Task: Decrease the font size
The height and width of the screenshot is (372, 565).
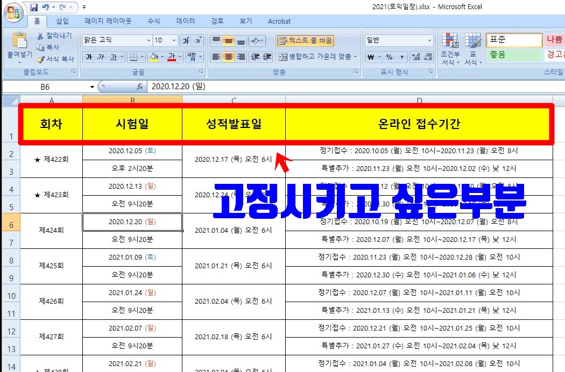Action: point(199,40)
